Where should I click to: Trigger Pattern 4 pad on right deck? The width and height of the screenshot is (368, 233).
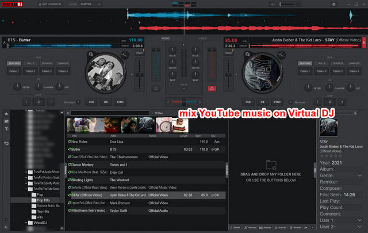pyautogui.click(x=354, y=71)
